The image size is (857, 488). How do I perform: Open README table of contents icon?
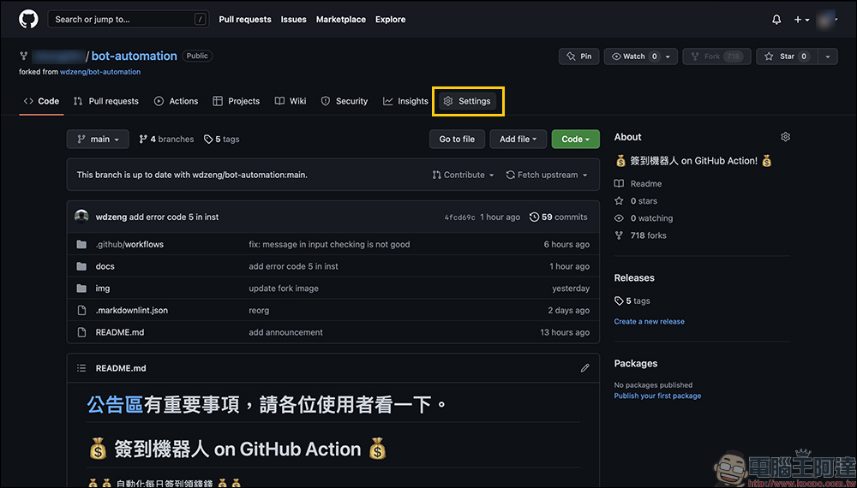point(81,368)
